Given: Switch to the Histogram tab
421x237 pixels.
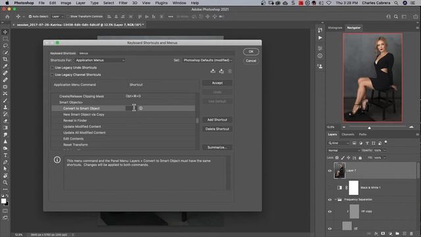Looking at the screenshot, I should coord(335,28).
